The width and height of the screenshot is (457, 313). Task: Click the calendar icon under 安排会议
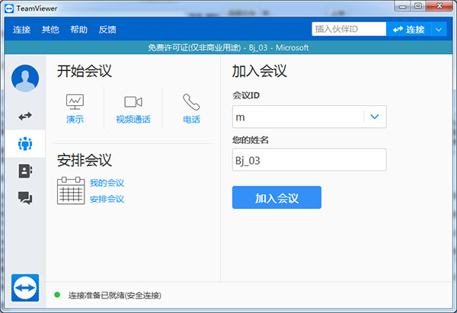point(71,190)
